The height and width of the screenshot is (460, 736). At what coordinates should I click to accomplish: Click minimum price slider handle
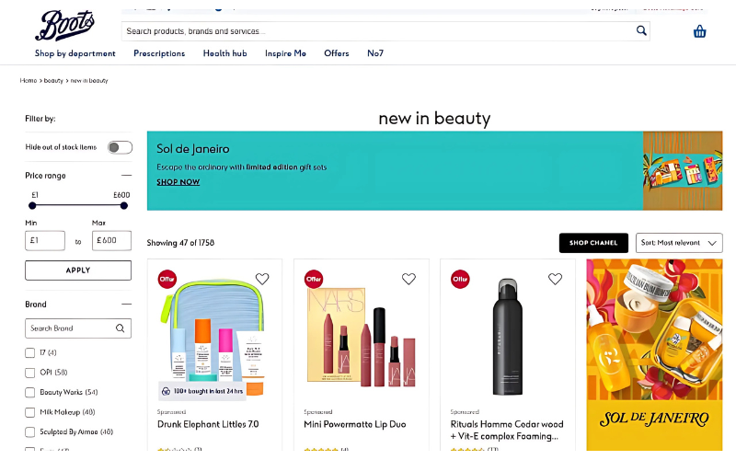(x=32, y=205)
